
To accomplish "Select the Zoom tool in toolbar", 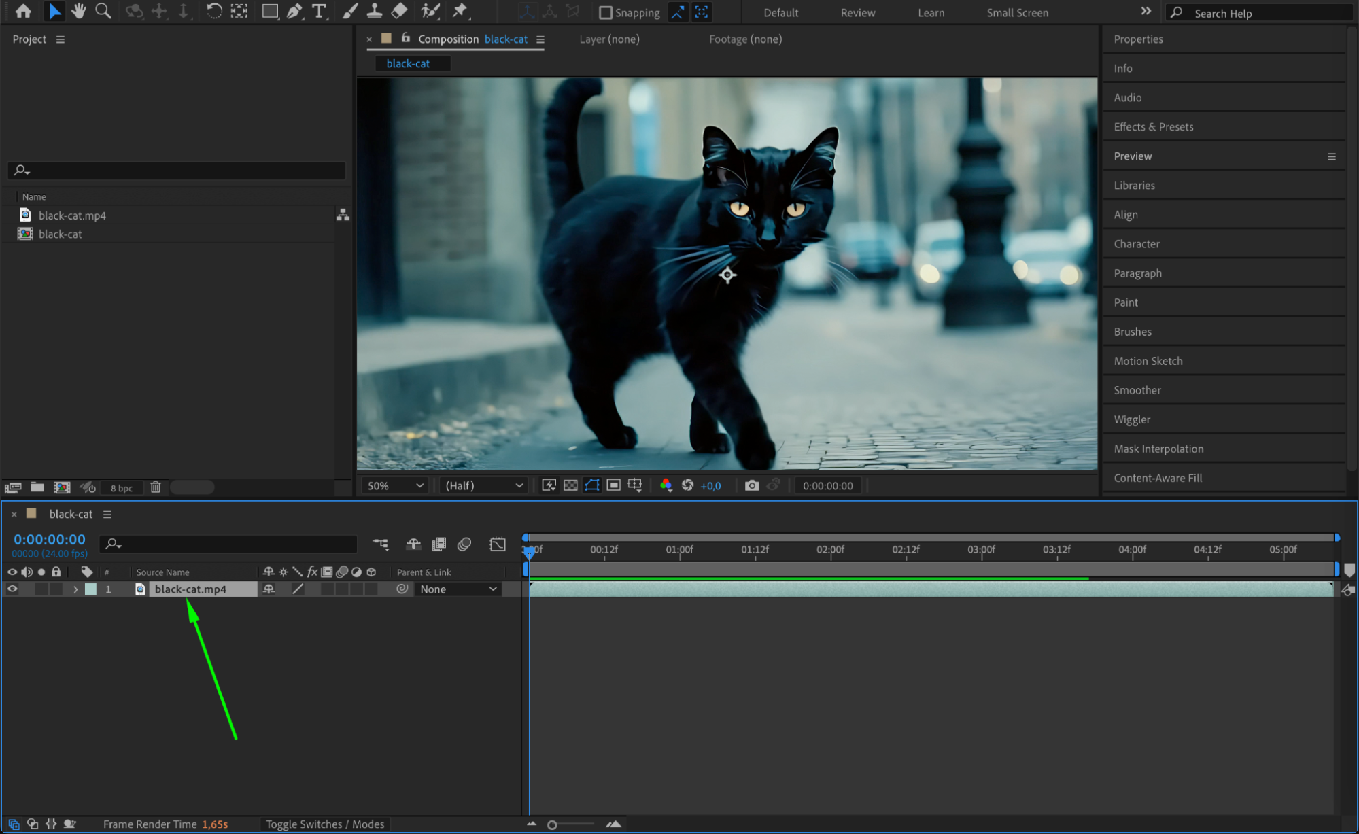I will coord(103,11).
